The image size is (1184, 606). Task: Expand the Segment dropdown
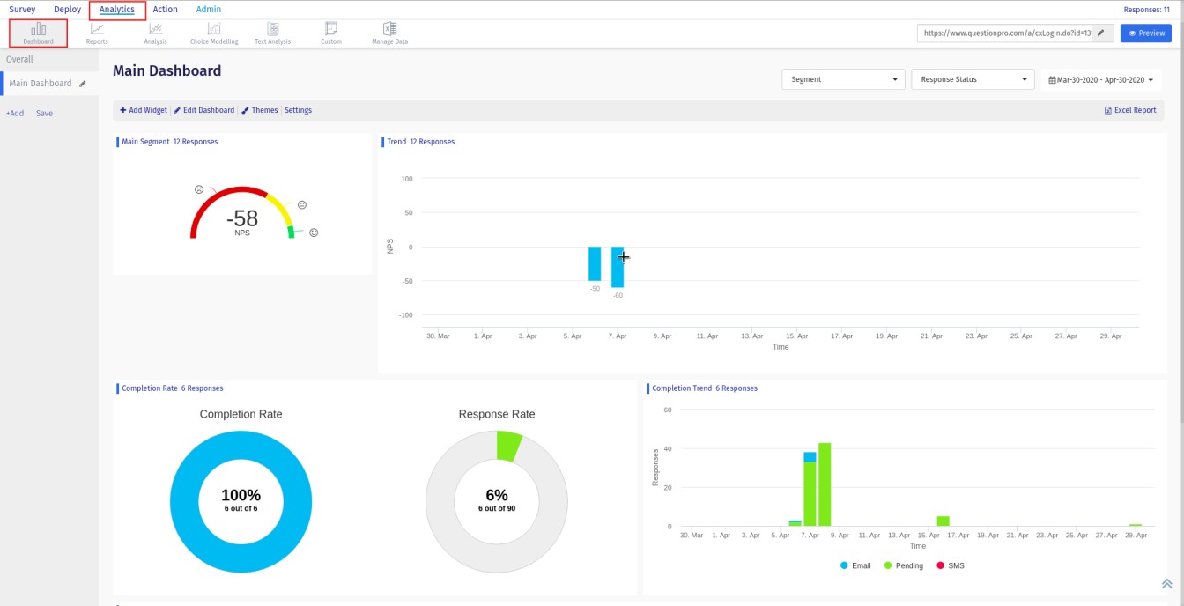coord(843,79)
